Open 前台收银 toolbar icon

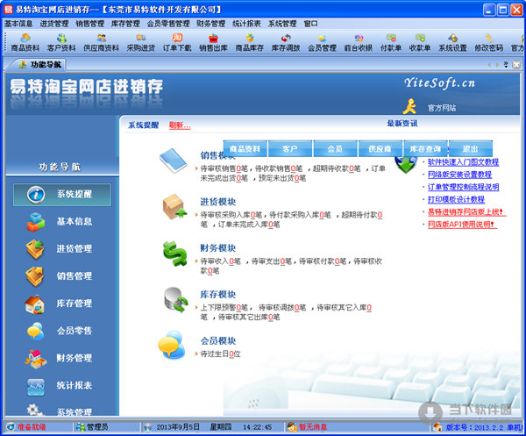(358, 43)
